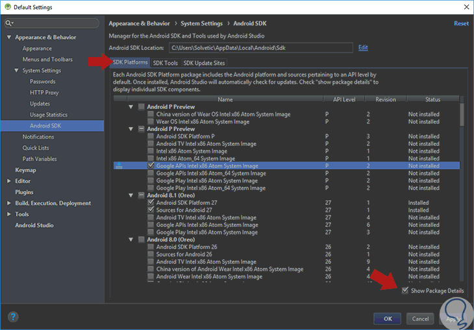Collapse Android 8.1 (Oreo) group
This screenshot has width=474, height=330.
[x=131, y=195]
